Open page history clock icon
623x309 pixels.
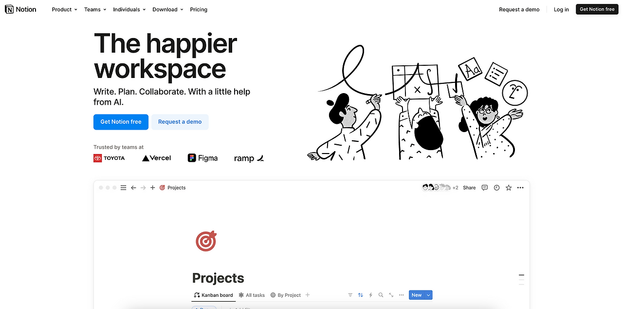[x=496, y=188]
